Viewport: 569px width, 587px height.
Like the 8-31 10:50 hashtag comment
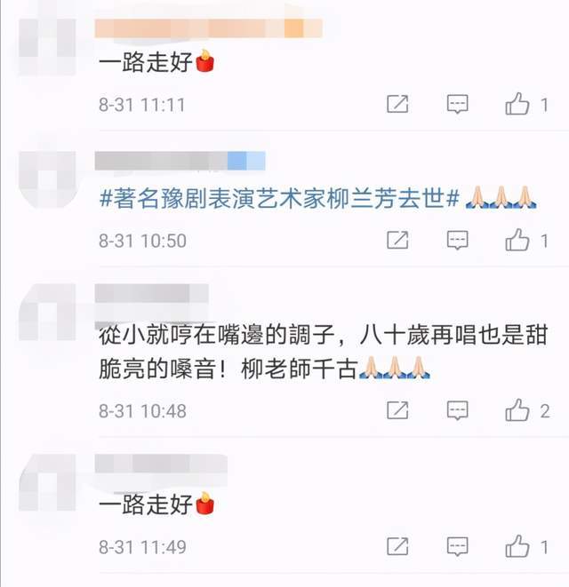click(517, 240)
